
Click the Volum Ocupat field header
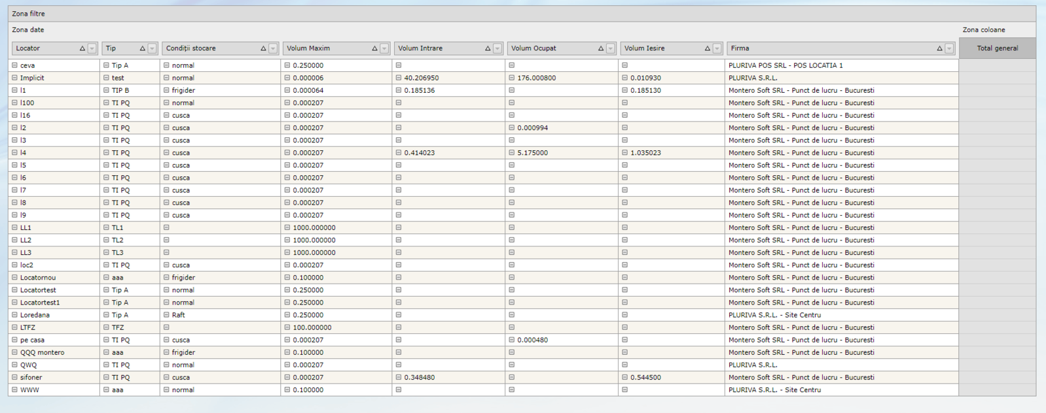click(x=550, y=48)
